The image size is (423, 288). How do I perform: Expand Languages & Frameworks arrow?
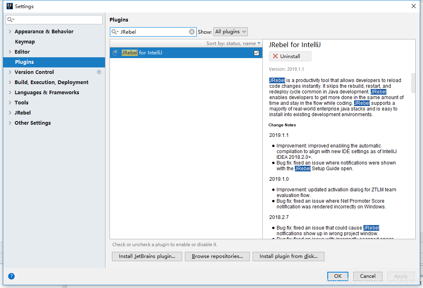pos(10,92)
